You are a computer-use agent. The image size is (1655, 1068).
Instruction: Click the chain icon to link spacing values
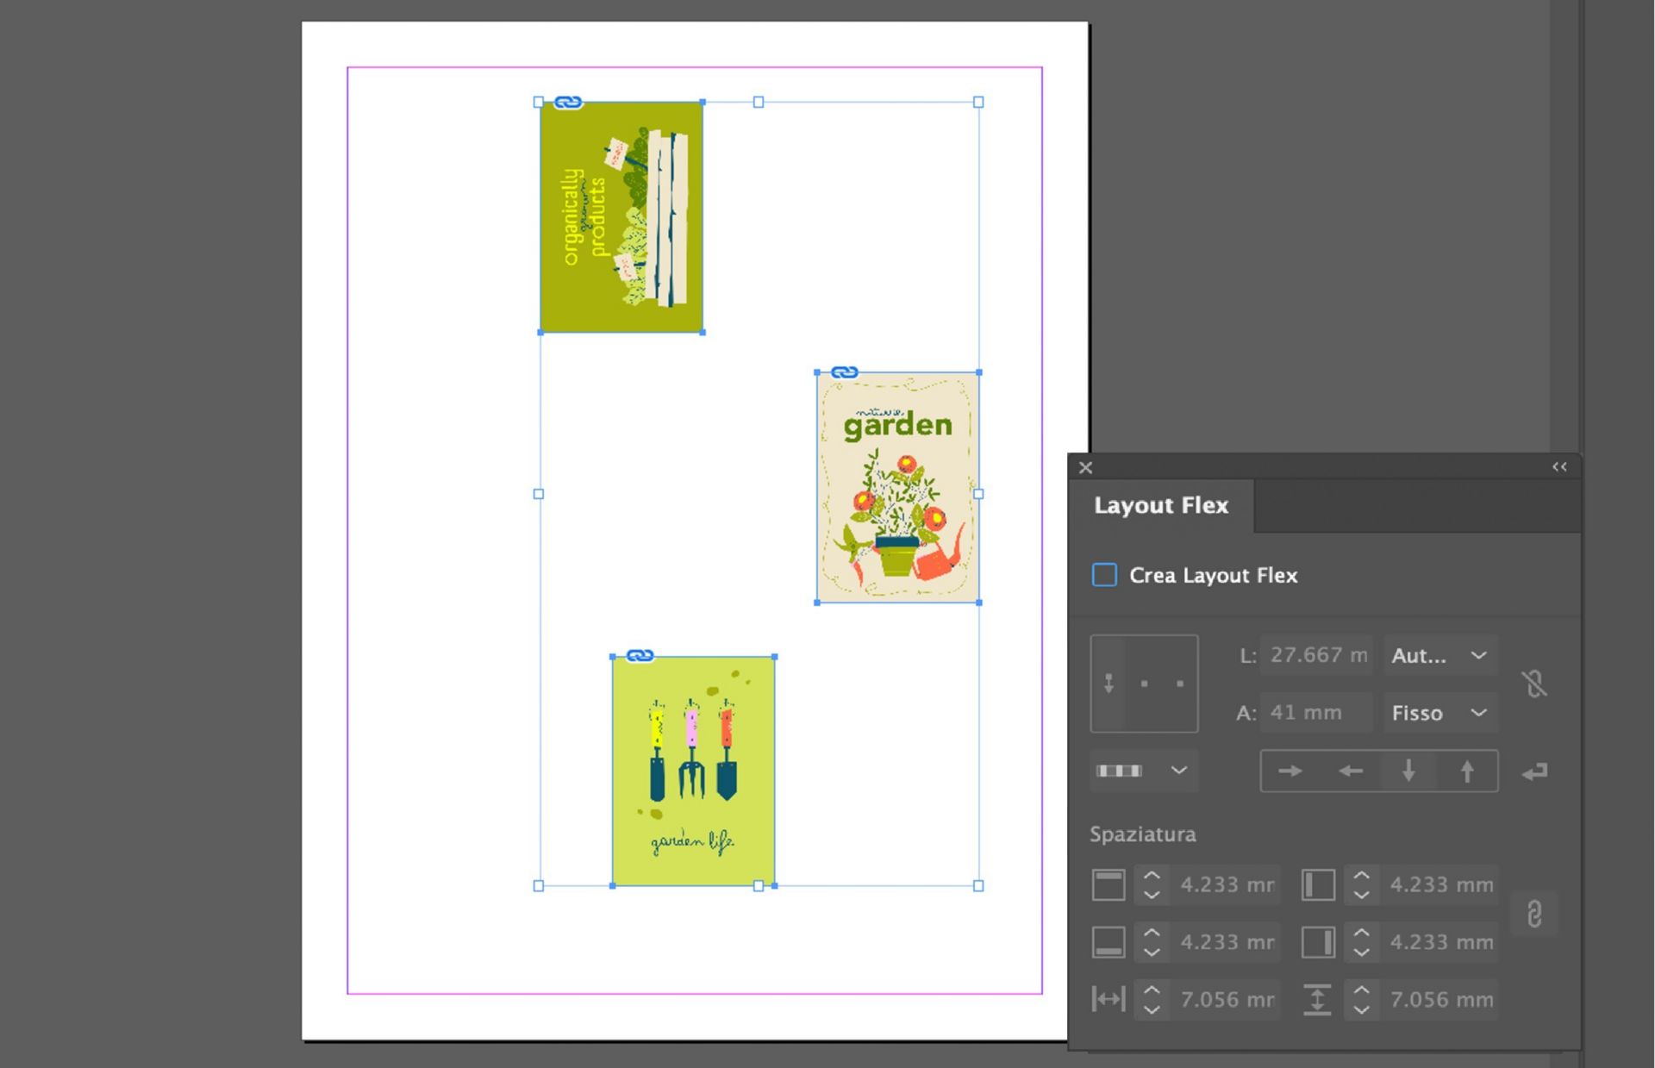1535,912
